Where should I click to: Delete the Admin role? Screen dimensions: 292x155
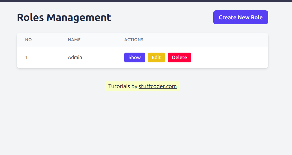[179, 57]
